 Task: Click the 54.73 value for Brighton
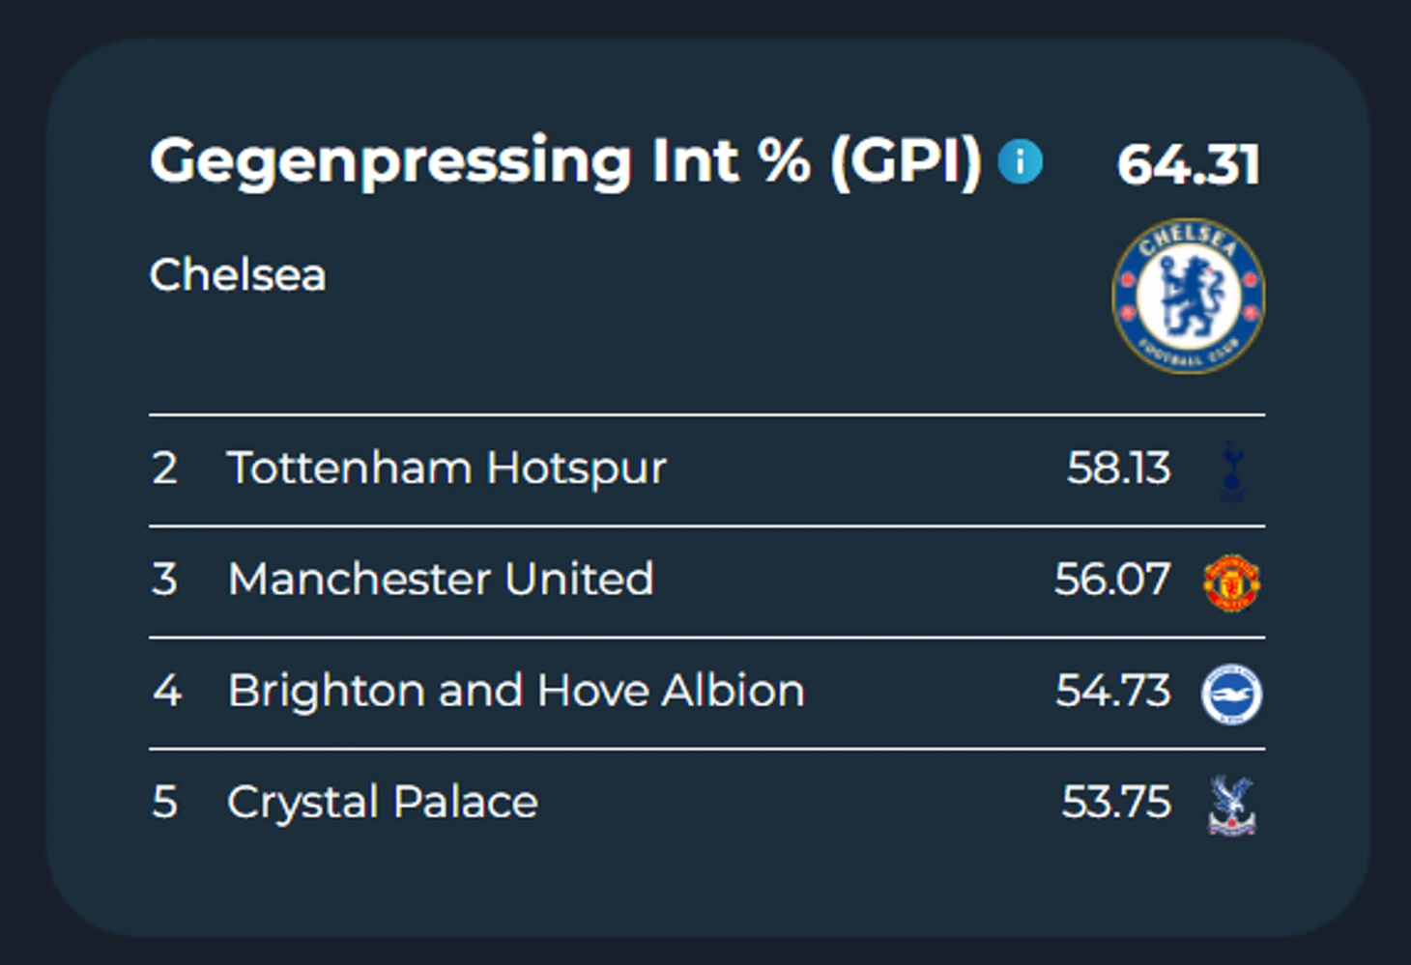pos(1112,691)
